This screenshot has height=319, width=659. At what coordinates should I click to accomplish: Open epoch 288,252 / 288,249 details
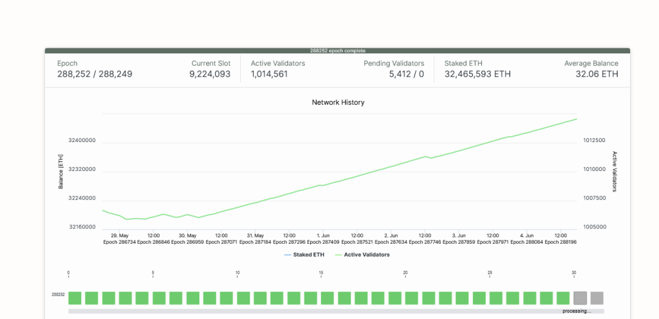[x=95, y=74]
